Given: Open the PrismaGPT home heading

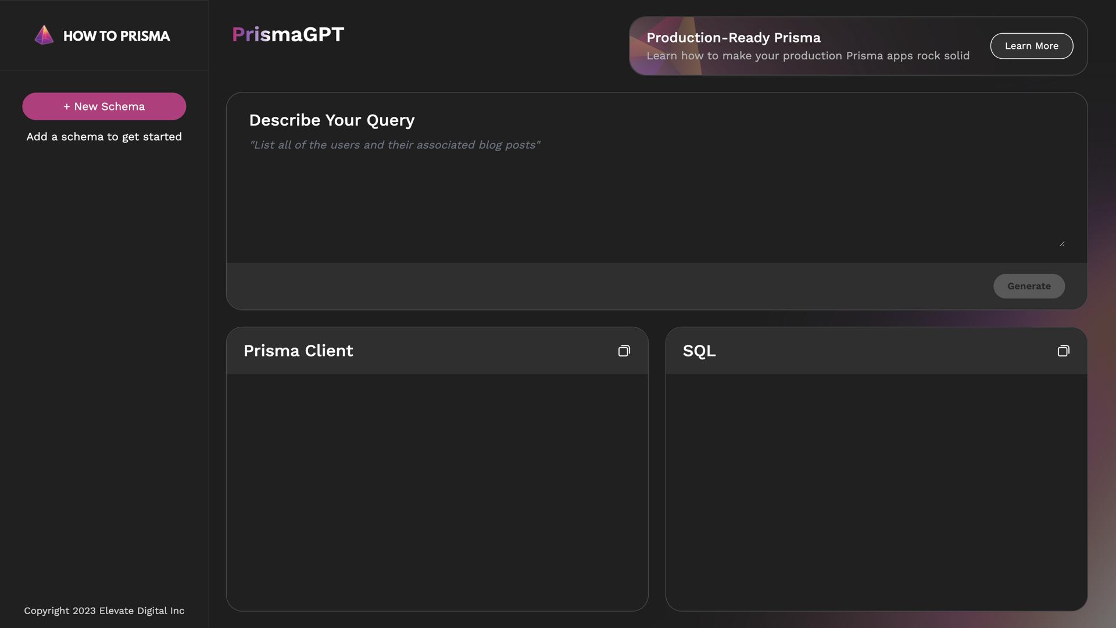Looking at the screenshot, I should (287, 34).
